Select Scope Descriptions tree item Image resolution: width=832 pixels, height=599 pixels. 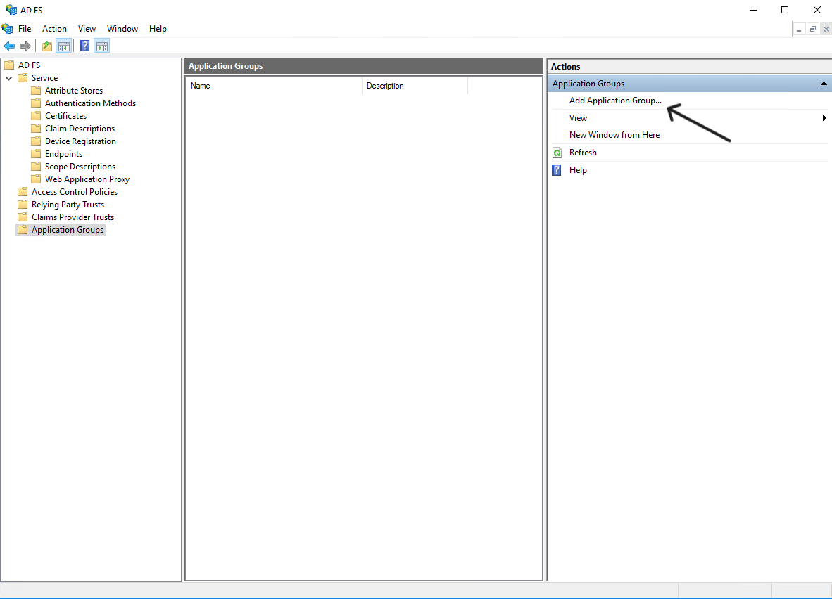[x=80, y=167]
